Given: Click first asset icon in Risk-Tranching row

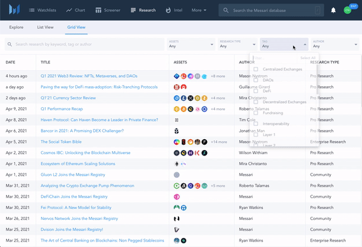Looking at the screenshot, I should (x=177, y=87).
